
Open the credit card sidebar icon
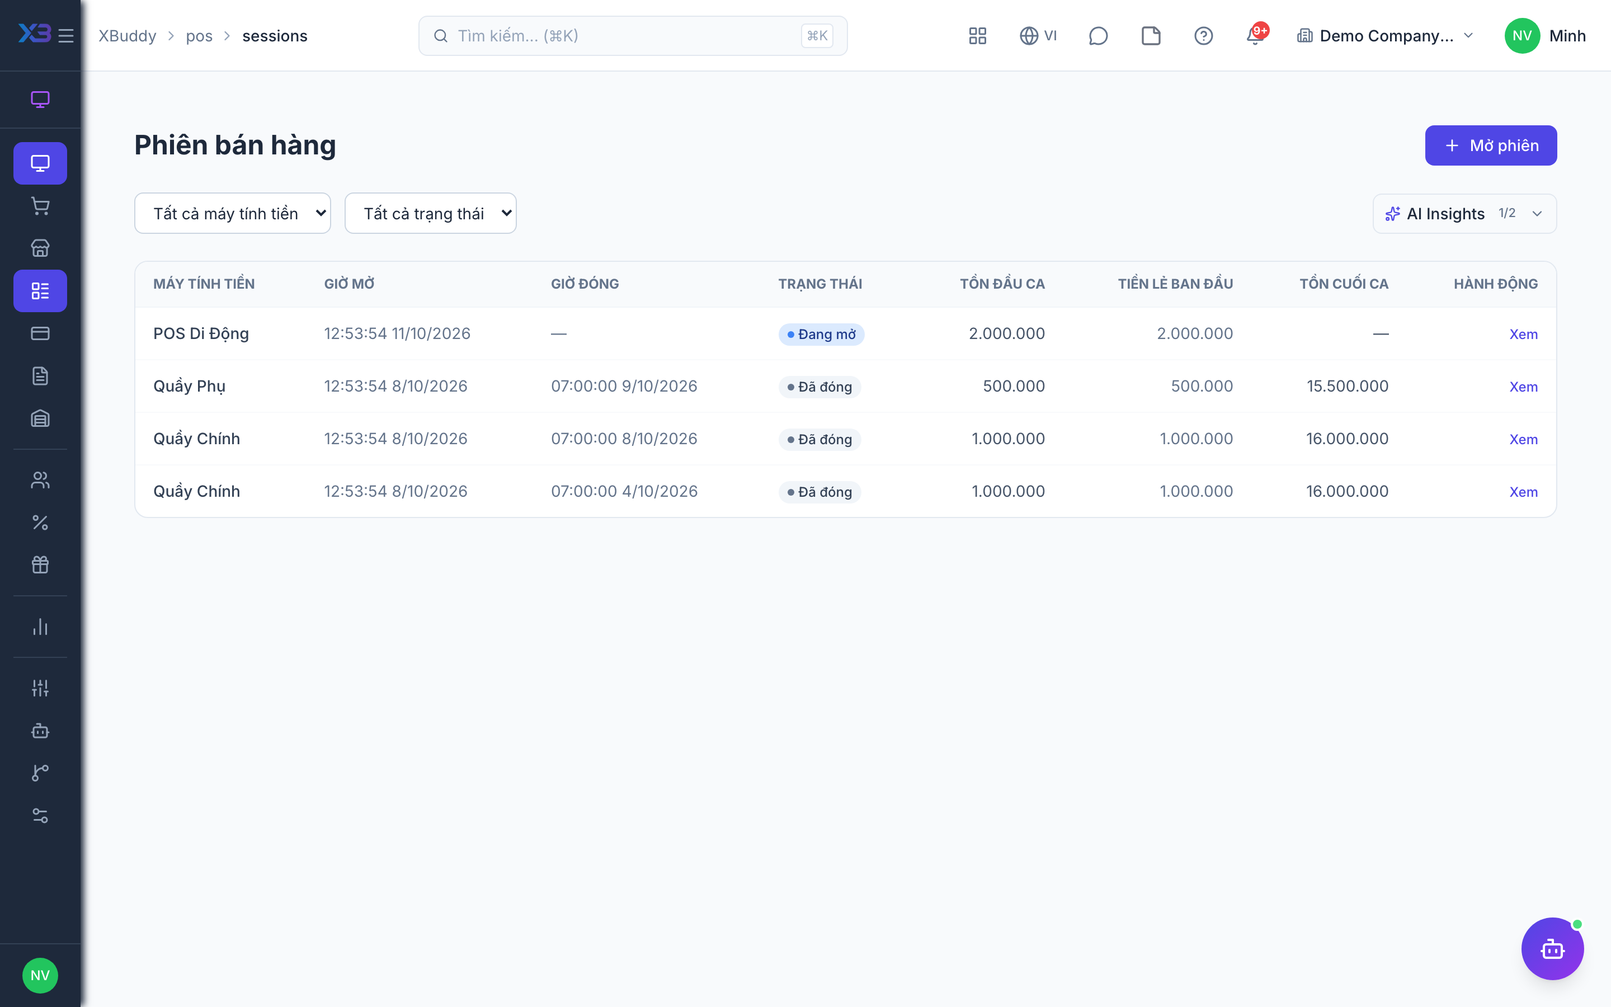pyautogui.click(x=40, y=333)
